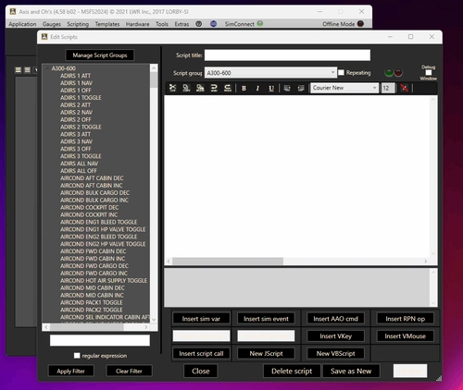Open the Hardware menu
The height and width of the screenshot is (390, 463).
point(137,24)
